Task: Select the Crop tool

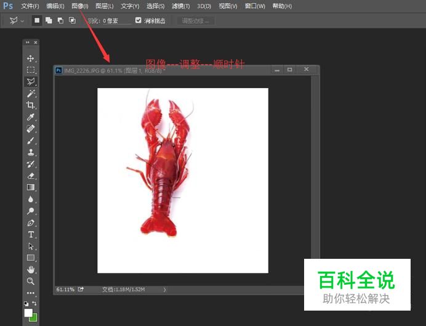Action: (x=31, y=105)
